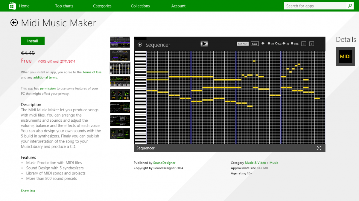The height and width of the screenshot is (201, 359).
Task: Click 'Copyright by SoundDesigner 2014' text
Action: coord(158,168)
